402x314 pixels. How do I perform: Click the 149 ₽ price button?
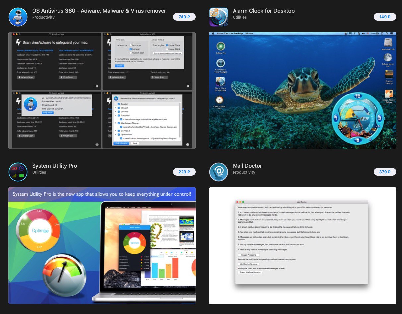click(385, 17)
